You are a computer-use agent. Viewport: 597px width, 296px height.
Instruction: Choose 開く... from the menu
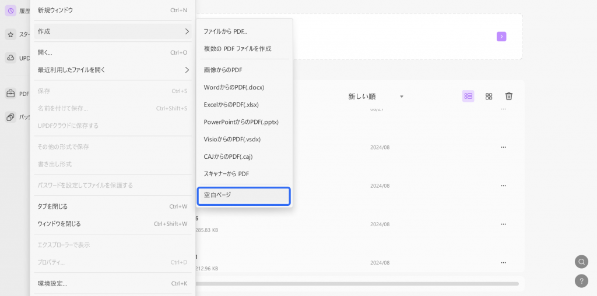[x=113, y=52]
